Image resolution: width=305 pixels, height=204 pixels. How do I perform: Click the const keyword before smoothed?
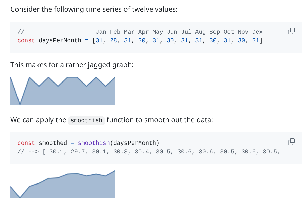pos(26,143)
